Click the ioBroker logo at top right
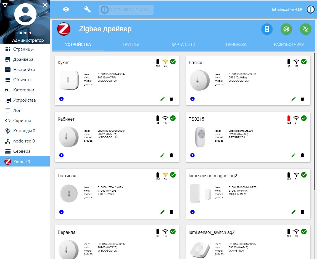The height and width of the screenshot is (259, 317). click(x=310, y=9)
